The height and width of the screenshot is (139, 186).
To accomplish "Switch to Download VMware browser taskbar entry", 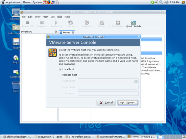I will click(111, 137).
